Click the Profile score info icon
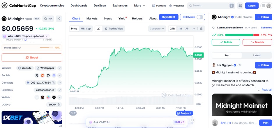Screen dimensions: 274x128 tap(20, 48)
